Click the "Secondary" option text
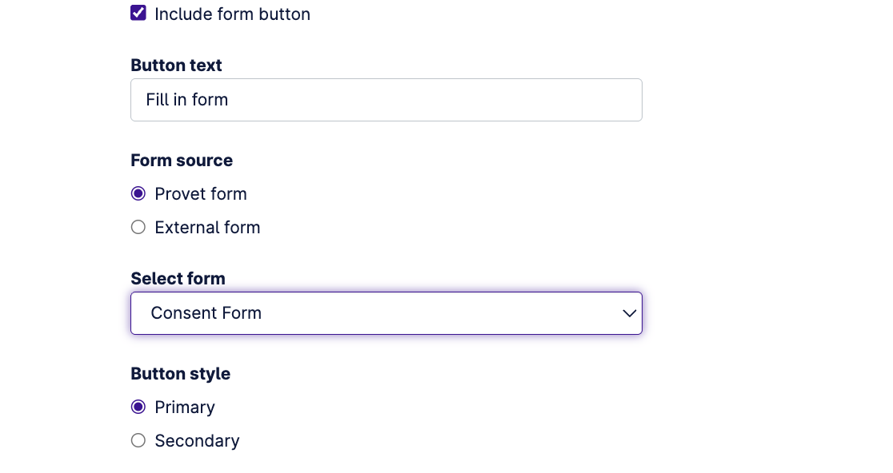This screenshot has width=893, height=473. pyautogui.click(x=197, y=441)
